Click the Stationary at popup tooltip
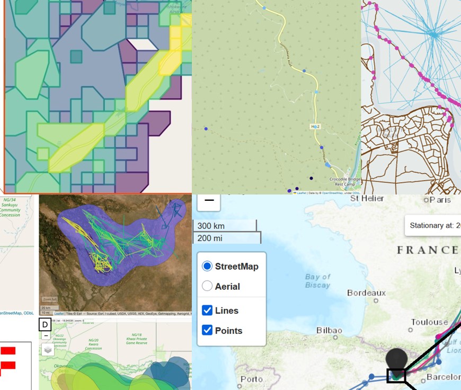461x390 pixels. tap(433, 225)
